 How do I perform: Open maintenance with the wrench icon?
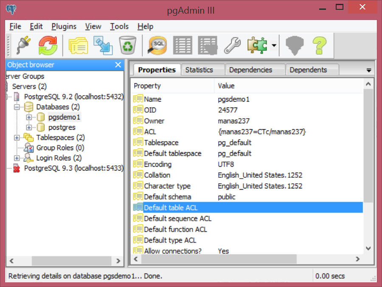point(232,45)
